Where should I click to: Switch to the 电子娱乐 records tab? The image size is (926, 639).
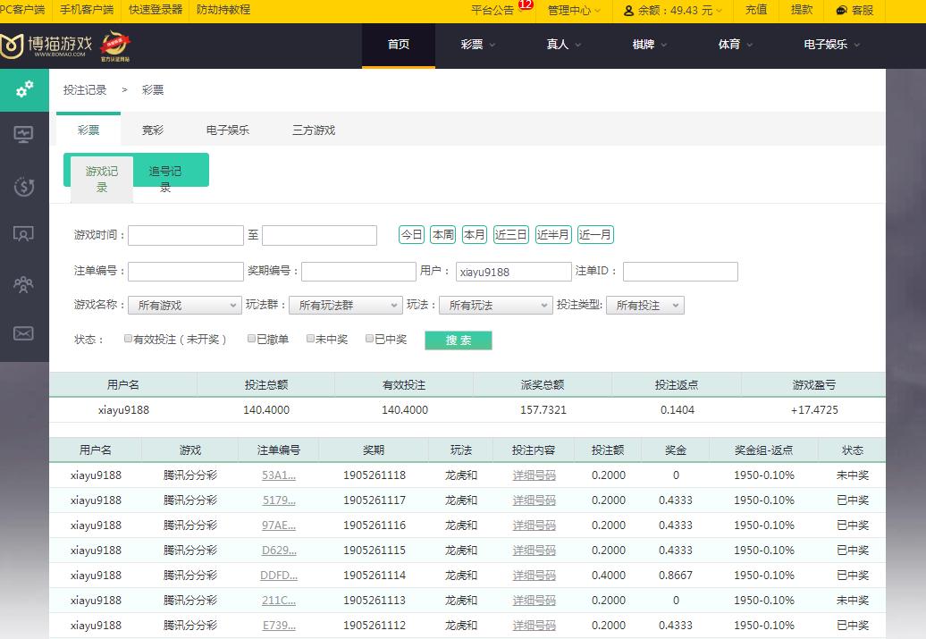pyautogui.click(x=227, y=130)
